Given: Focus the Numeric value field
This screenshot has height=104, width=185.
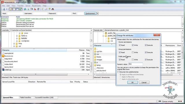Looking at the screenshot, I should coord(136,64).
